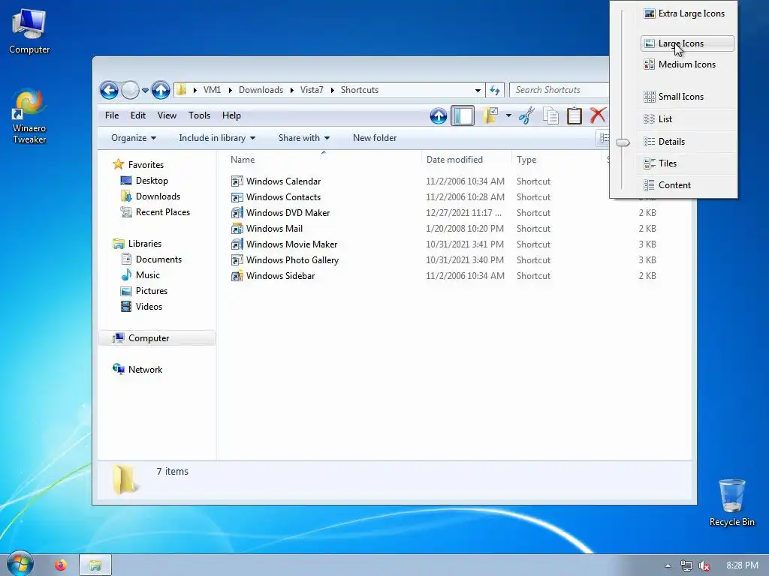Click the folder options toolbar icon
Screen dimensions: 769x576
click(490, 116)
